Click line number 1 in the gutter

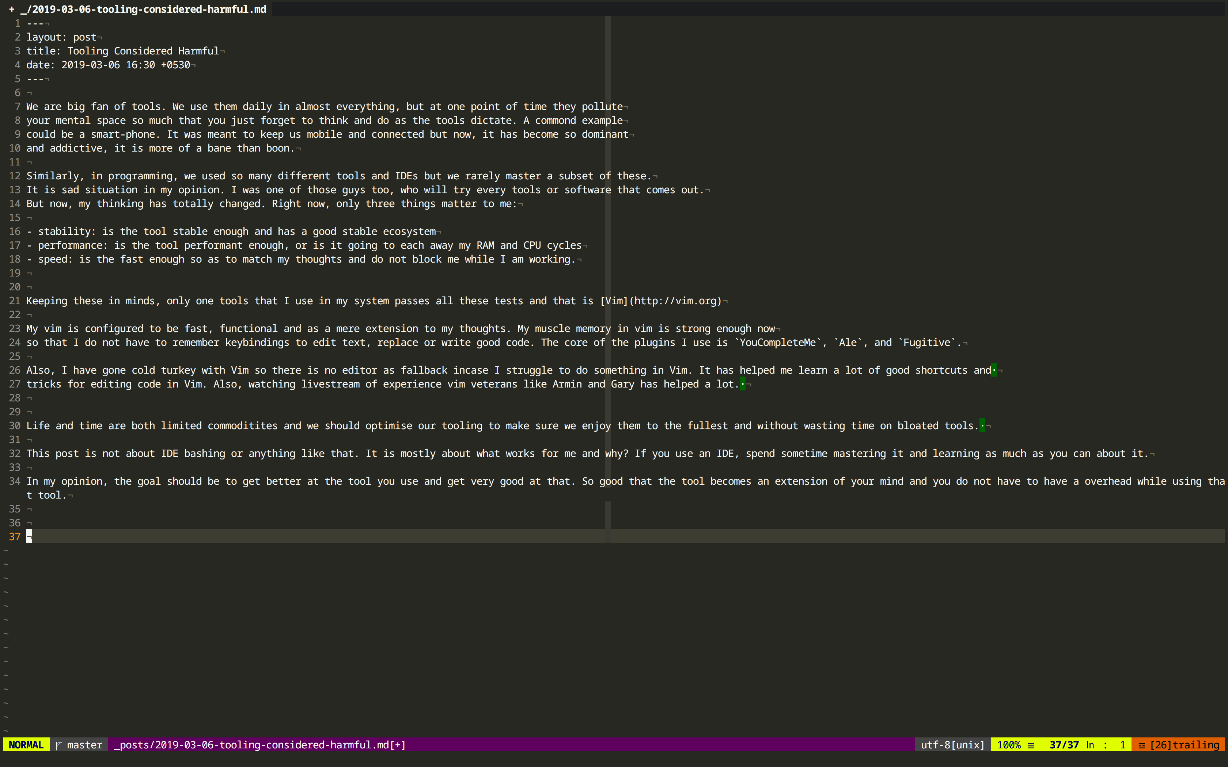coord(18,23)
